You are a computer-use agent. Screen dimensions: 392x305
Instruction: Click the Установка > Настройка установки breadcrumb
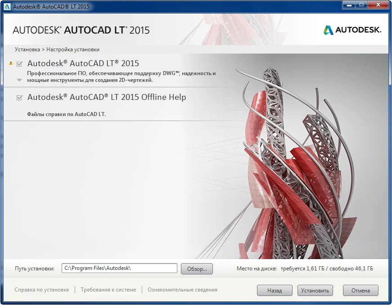57,49
